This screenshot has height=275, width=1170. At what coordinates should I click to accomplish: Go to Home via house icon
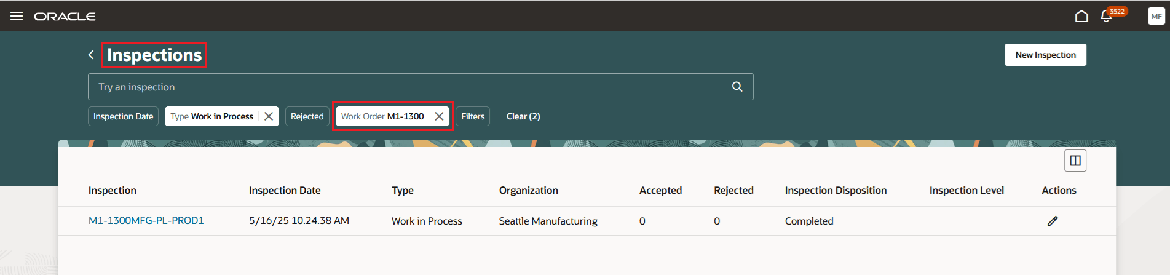click(x=1081, y=16)
